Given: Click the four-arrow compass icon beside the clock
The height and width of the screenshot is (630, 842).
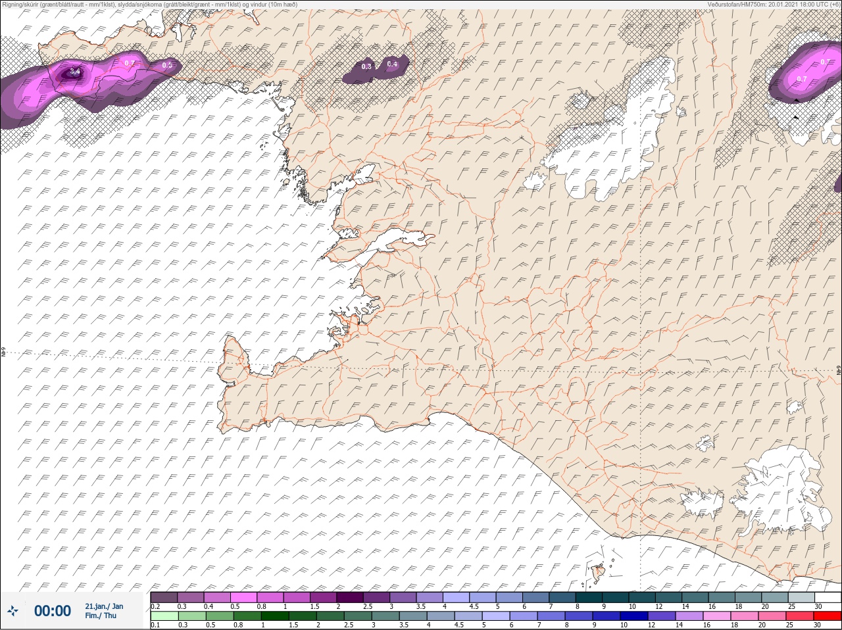Looking at the screenshot, I should (x=13, y=611).
